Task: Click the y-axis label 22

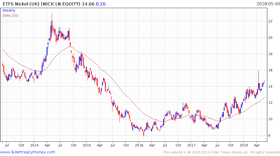Action: (270, 21)
